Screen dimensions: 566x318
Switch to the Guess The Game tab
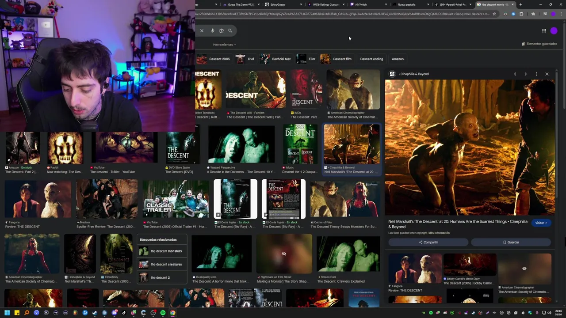[x=241, y=4]
